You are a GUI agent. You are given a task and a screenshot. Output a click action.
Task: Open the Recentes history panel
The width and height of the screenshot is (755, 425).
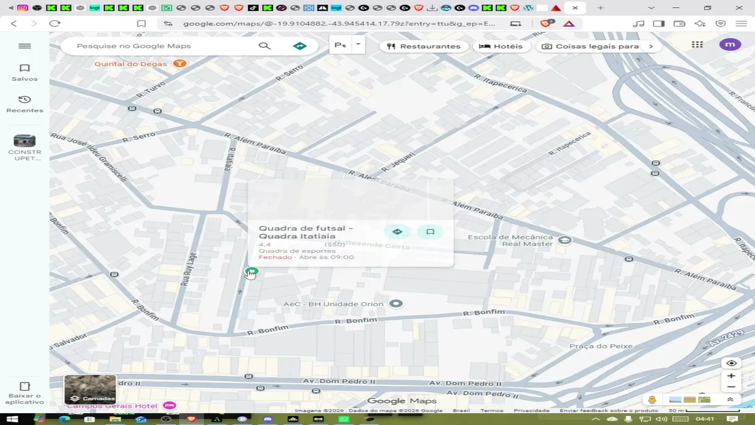(25, 104)
